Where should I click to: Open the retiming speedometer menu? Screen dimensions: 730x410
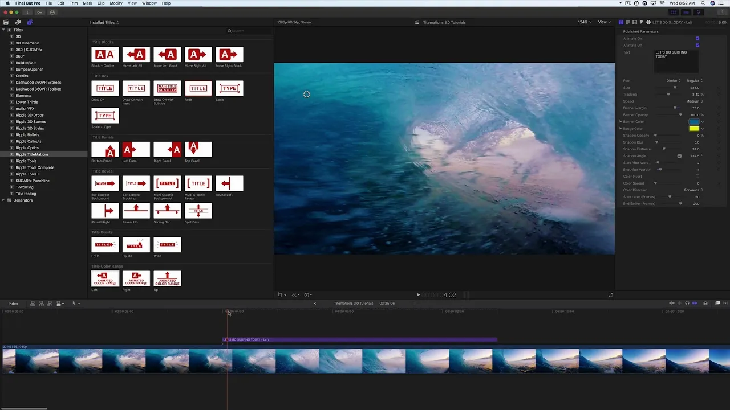[x=307, y=295]
